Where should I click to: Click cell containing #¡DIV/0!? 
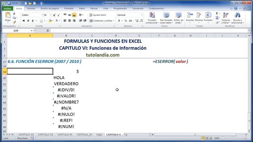tap(66, 90)
